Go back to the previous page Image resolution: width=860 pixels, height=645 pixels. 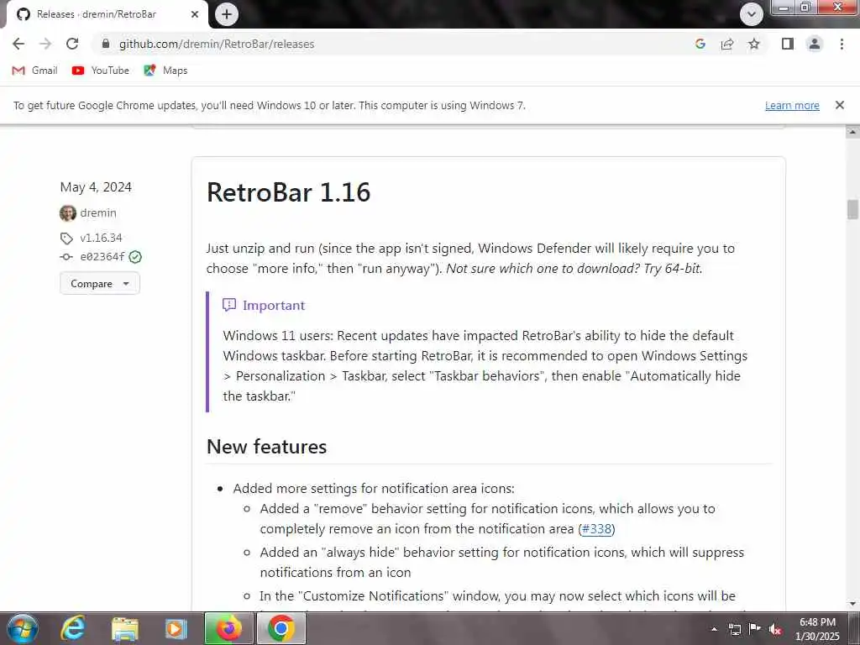pos(18,44)
